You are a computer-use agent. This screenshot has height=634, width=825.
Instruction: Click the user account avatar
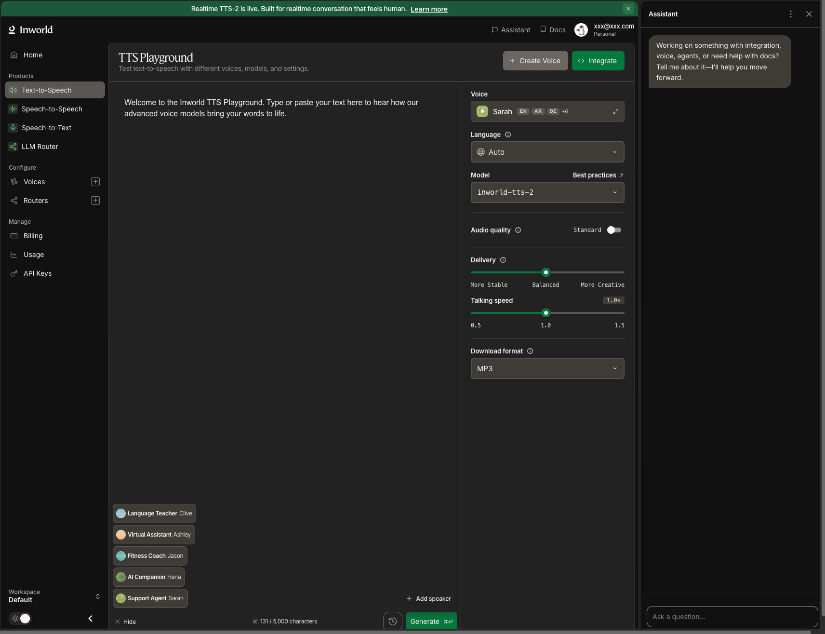point(581,30)
